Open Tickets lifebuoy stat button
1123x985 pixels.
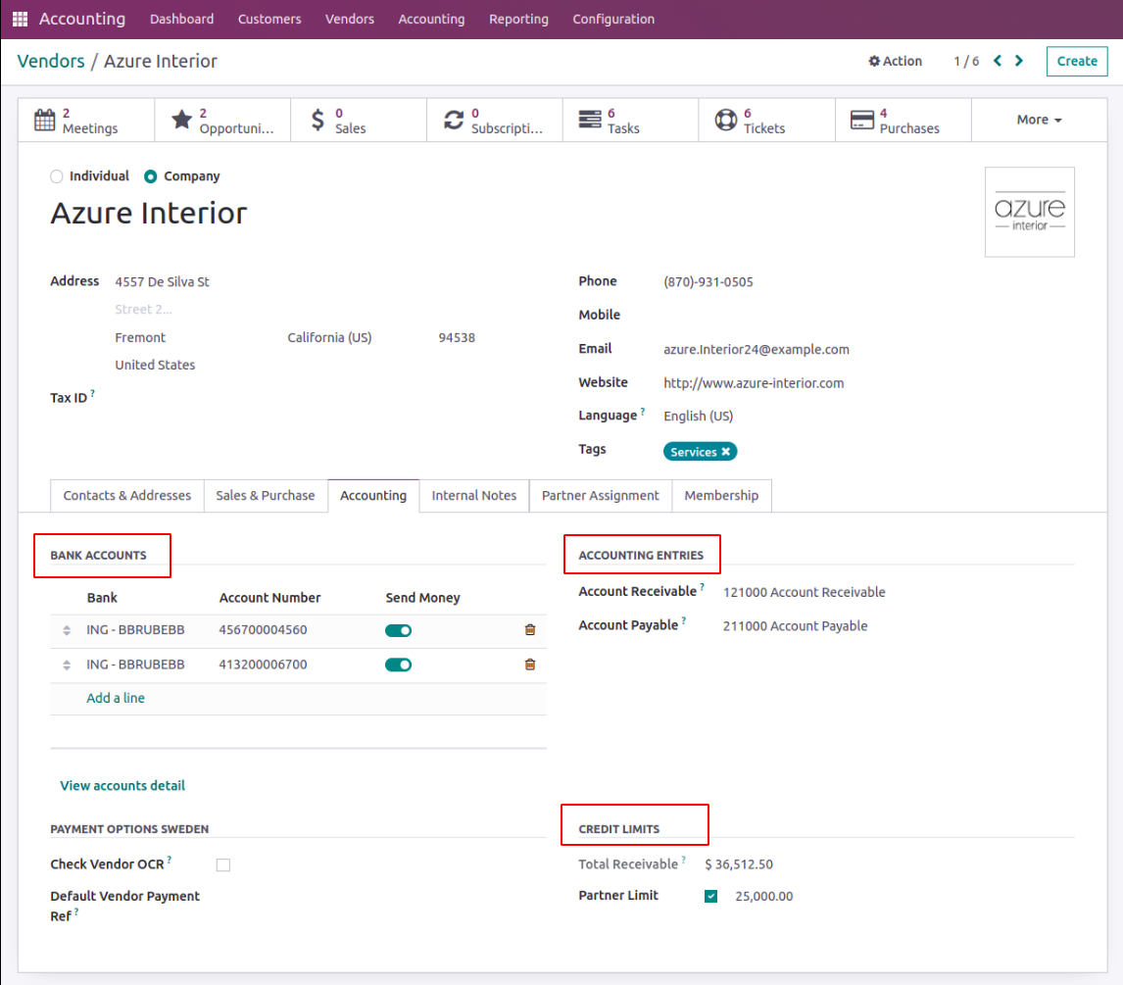pos(767,121)
